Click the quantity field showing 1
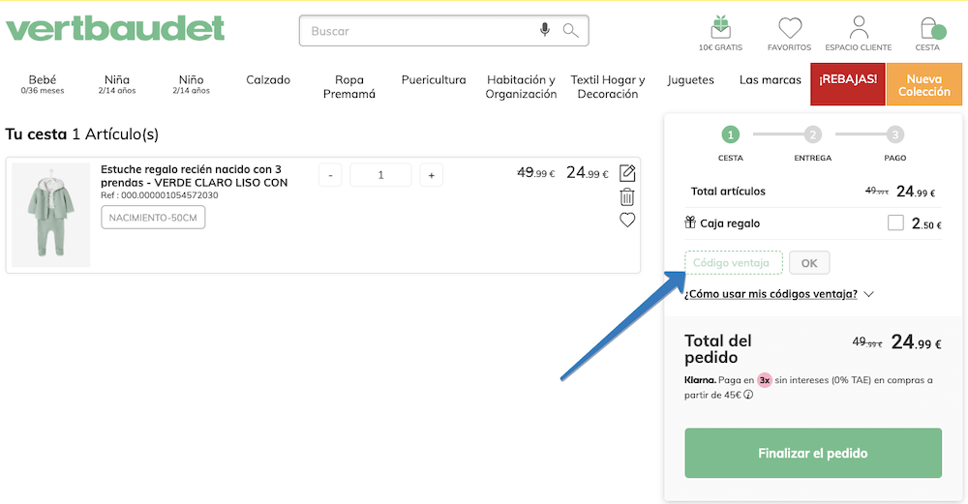Image resolution: width=968 pixels, height=504 pixels. point(380,175)
